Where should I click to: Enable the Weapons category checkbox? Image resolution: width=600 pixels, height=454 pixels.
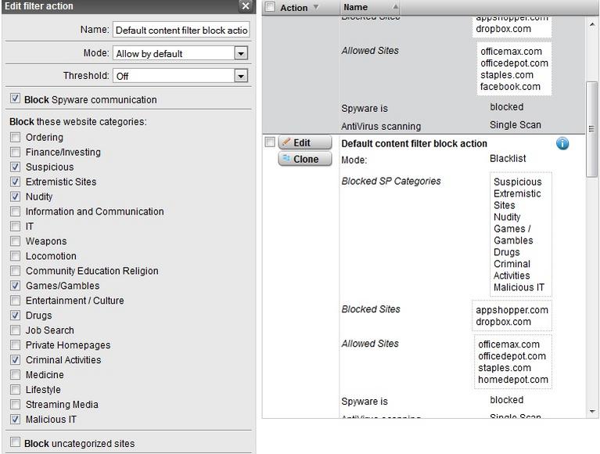(x=16, y=241)
